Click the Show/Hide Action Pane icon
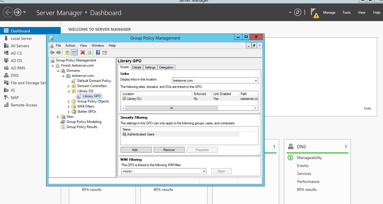The width and height of the screenshot is (383, 204). click(105, 52)
